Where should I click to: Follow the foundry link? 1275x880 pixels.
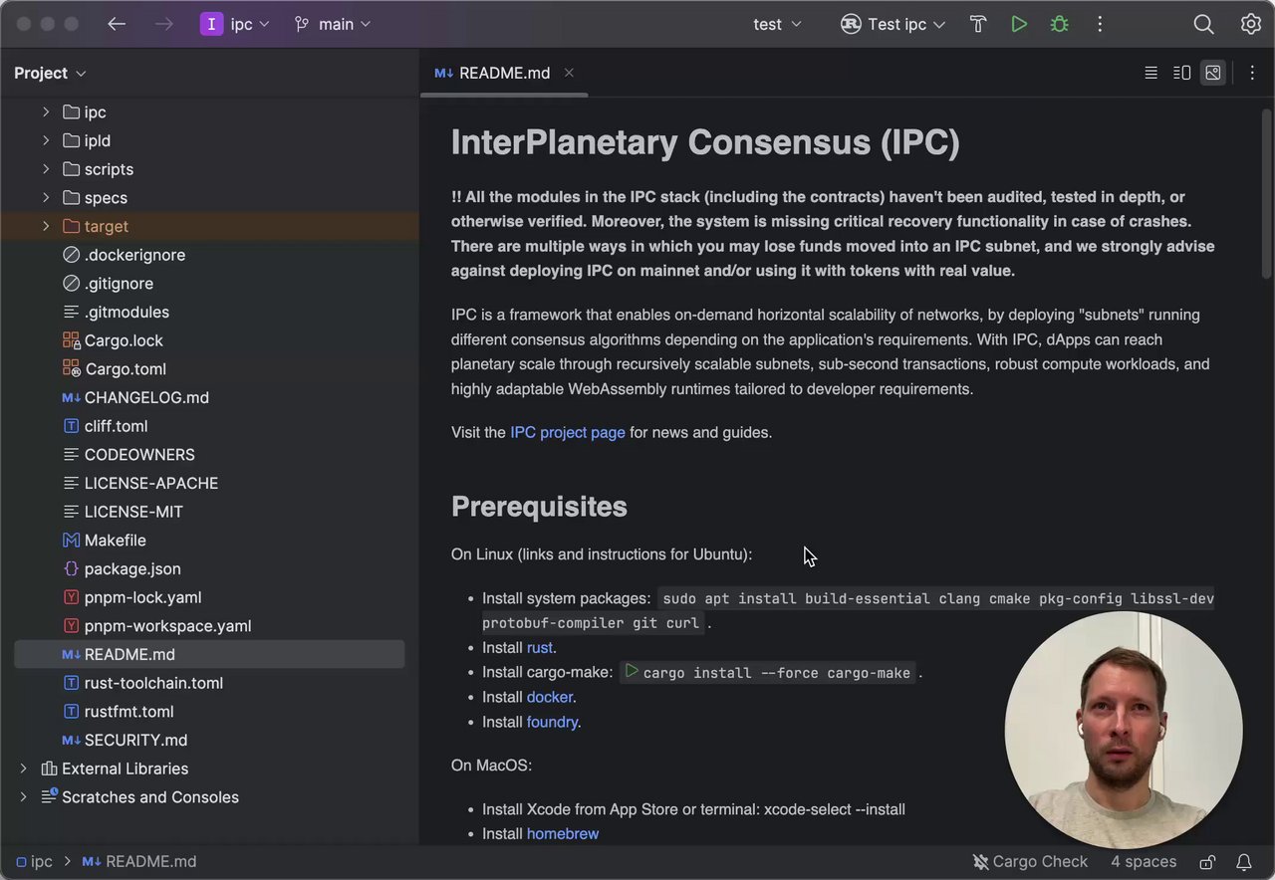(552, 722)
